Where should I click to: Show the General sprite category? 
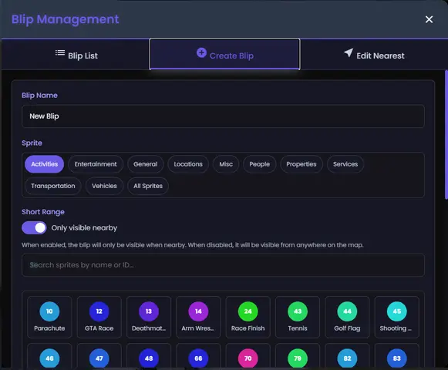pyautogui.click(x=146, y=164)
